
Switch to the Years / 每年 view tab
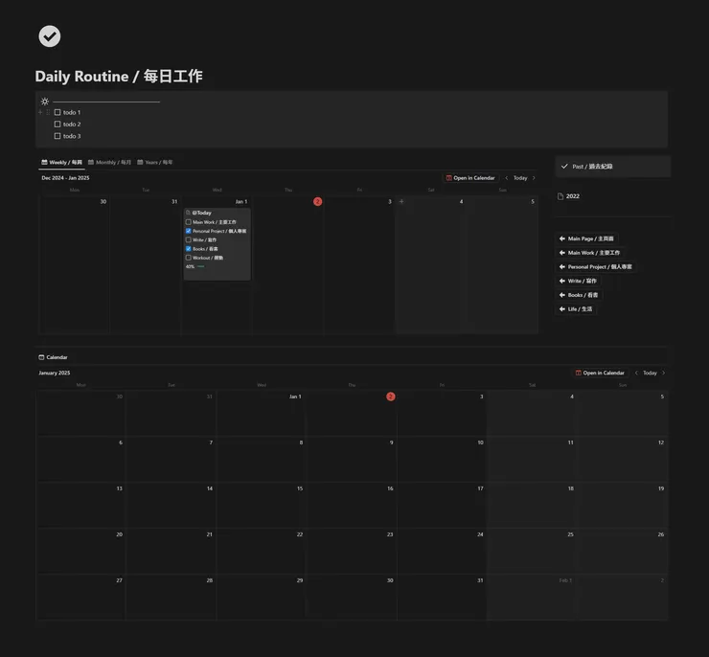click(x=155, y=162)
